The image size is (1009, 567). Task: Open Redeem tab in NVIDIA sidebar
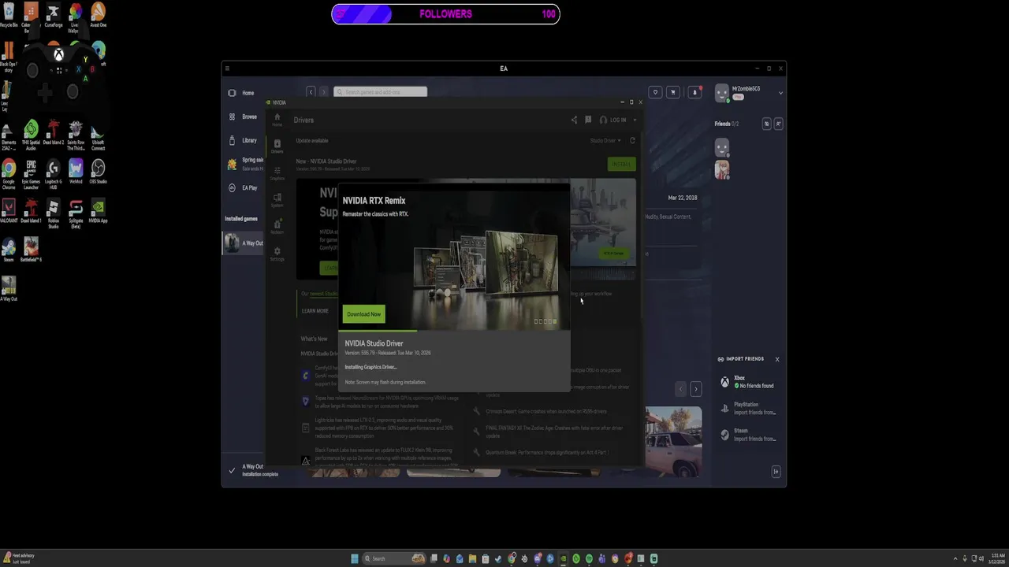[x=277, y=227]
